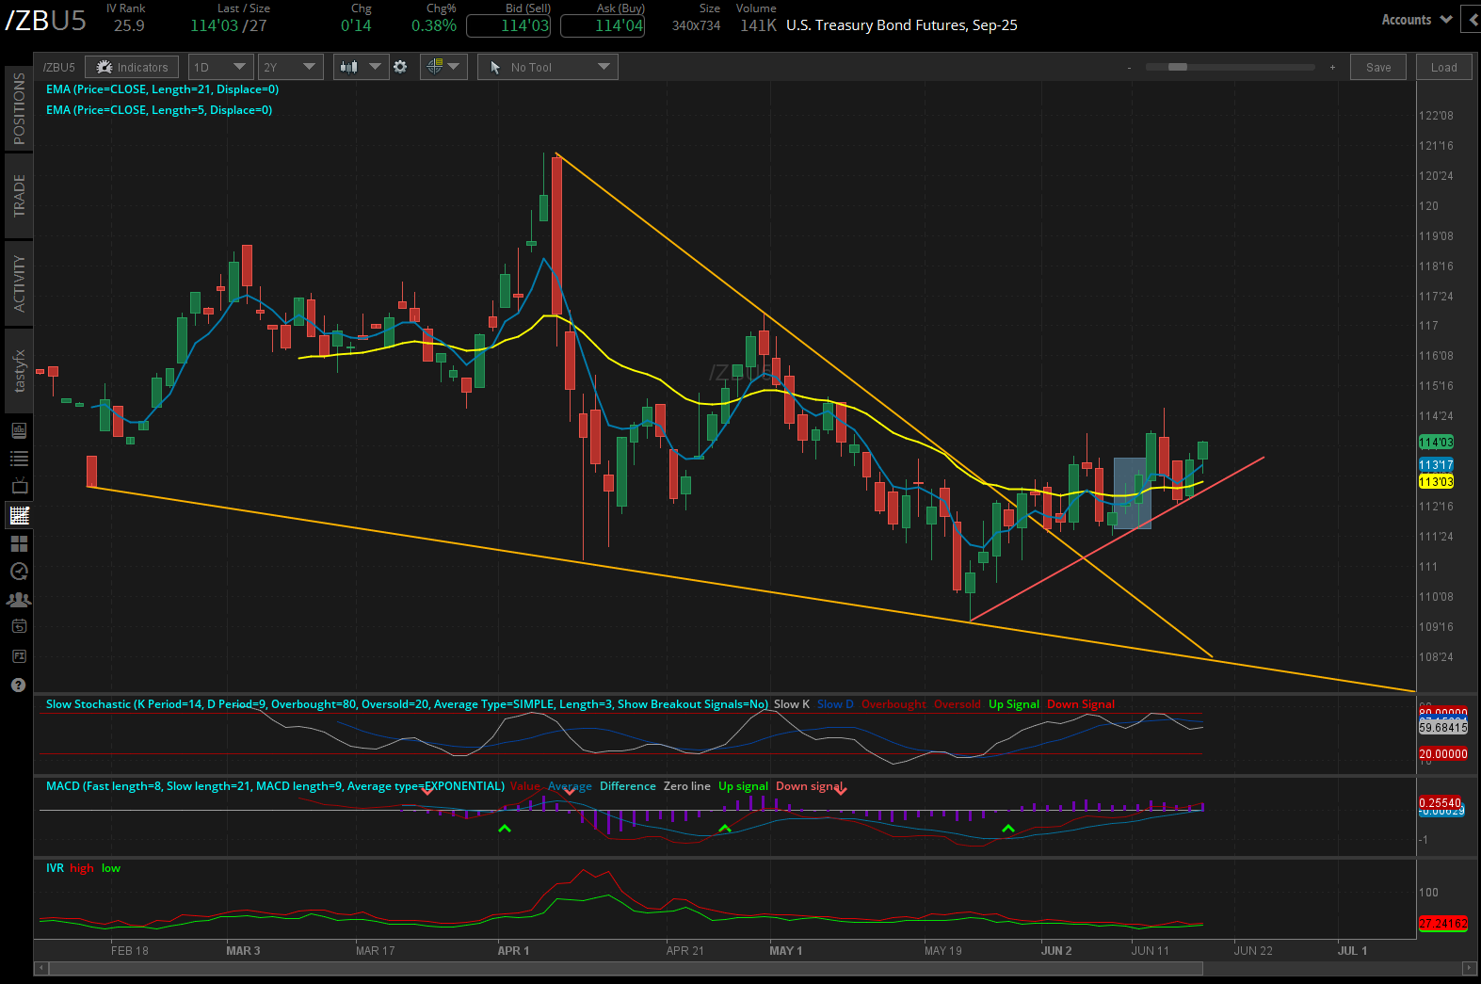Click the zoom in plus control

point(1332,67)
